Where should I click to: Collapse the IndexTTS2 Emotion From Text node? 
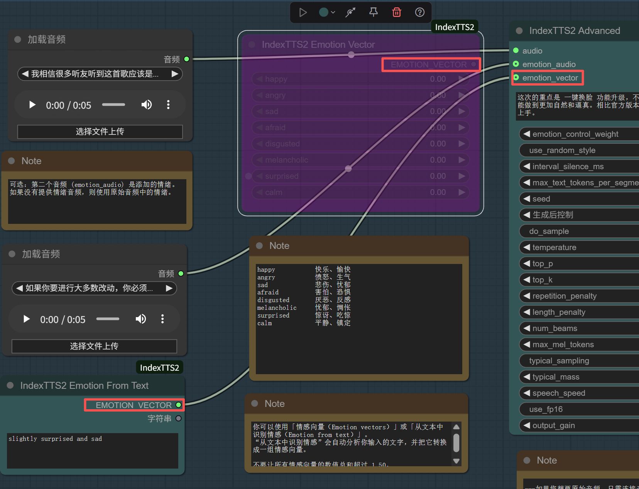click(x=10, y=385)
